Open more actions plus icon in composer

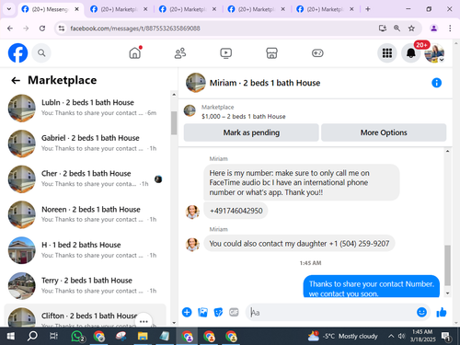[187, 312]
